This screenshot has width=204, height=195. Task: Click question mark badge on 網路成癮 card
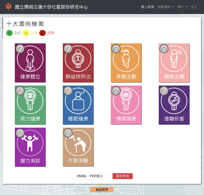(x=164, y=49)
